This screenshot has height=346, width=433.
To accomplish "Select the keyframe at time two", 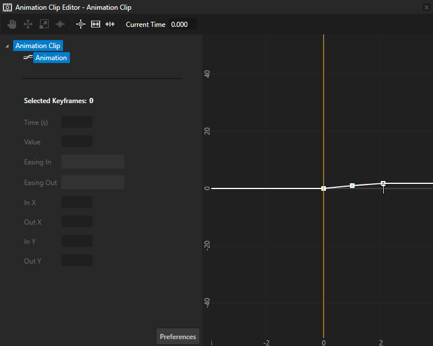I will click(383, 183).
